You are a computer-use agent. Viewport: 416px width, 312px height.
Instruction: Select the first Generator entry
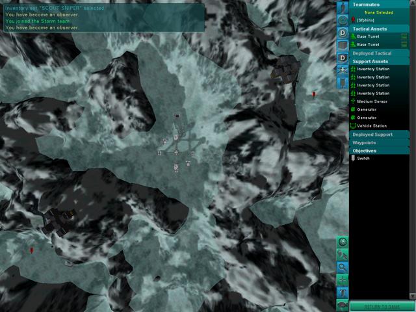pyautogui.click(x=379, y=110)
